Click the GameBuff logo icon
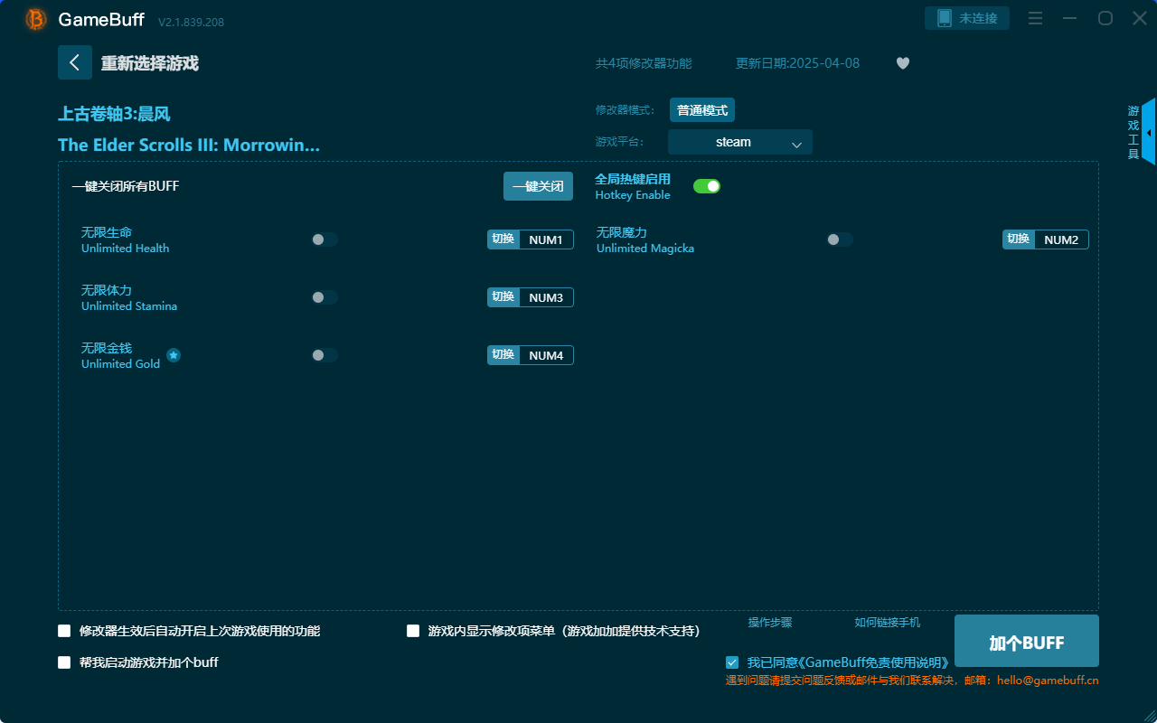The image size is (1157, 723). point(36,19)
